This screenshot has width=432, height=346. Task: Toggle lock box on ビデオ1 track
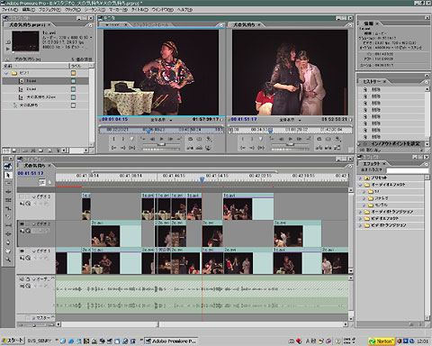pos(28,250)
